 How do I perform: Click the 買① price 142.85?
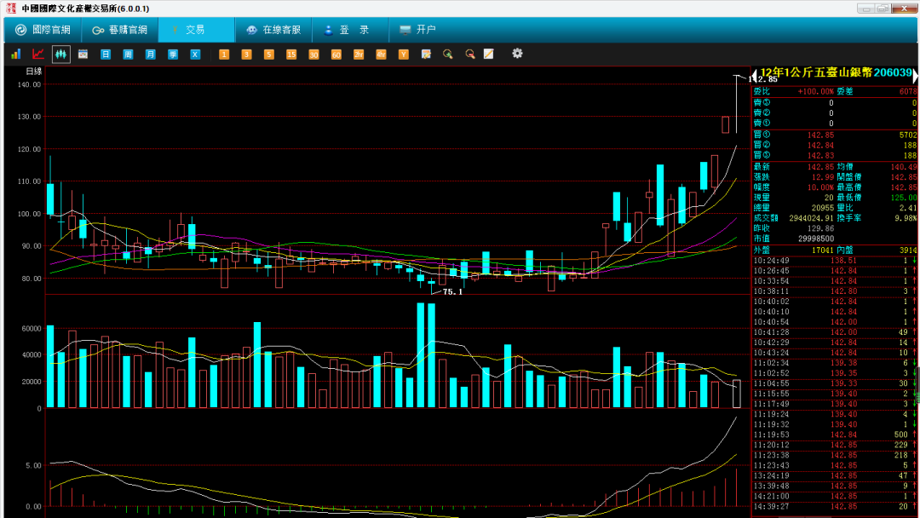pyautogui.click(x=820, y=135)
